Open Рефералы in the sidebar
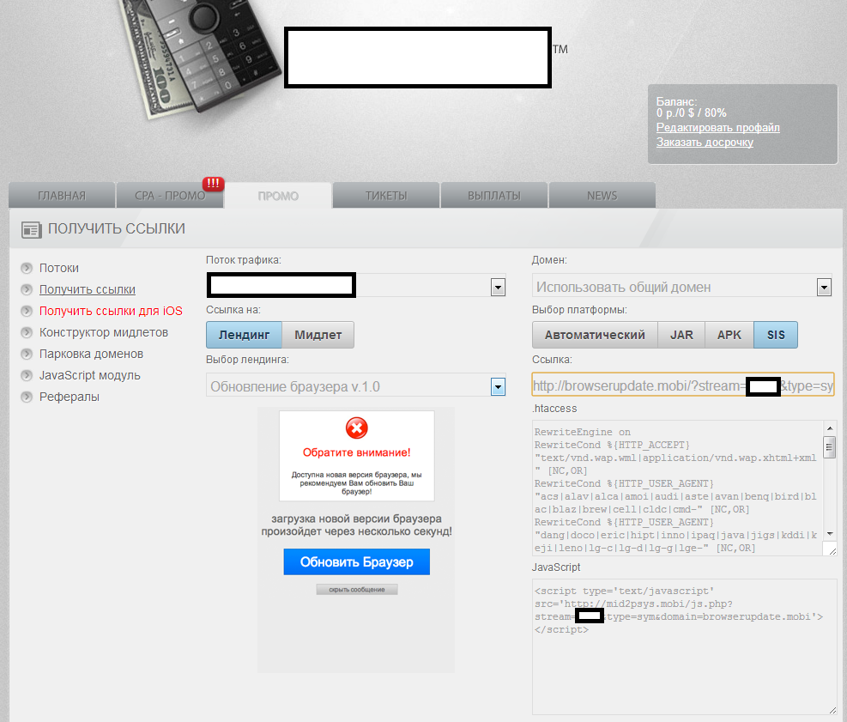The image size is (847, 722). [x=70, y=397]
